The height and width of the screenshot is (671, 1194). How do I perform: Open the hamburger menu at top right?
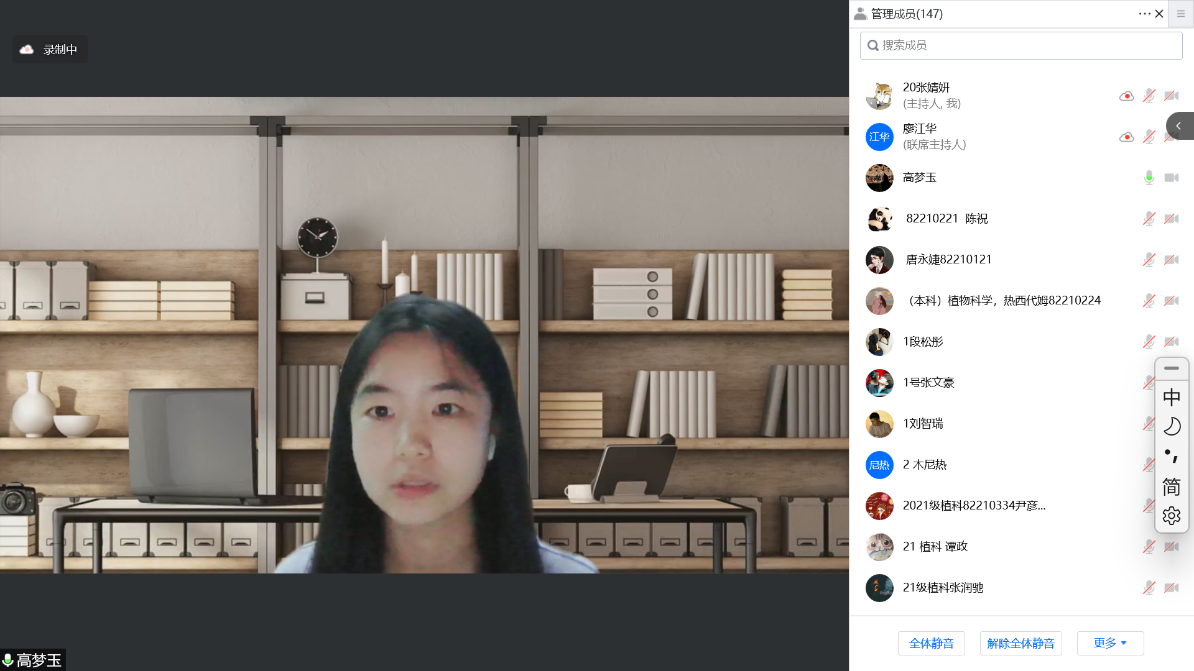point(1181,14)
